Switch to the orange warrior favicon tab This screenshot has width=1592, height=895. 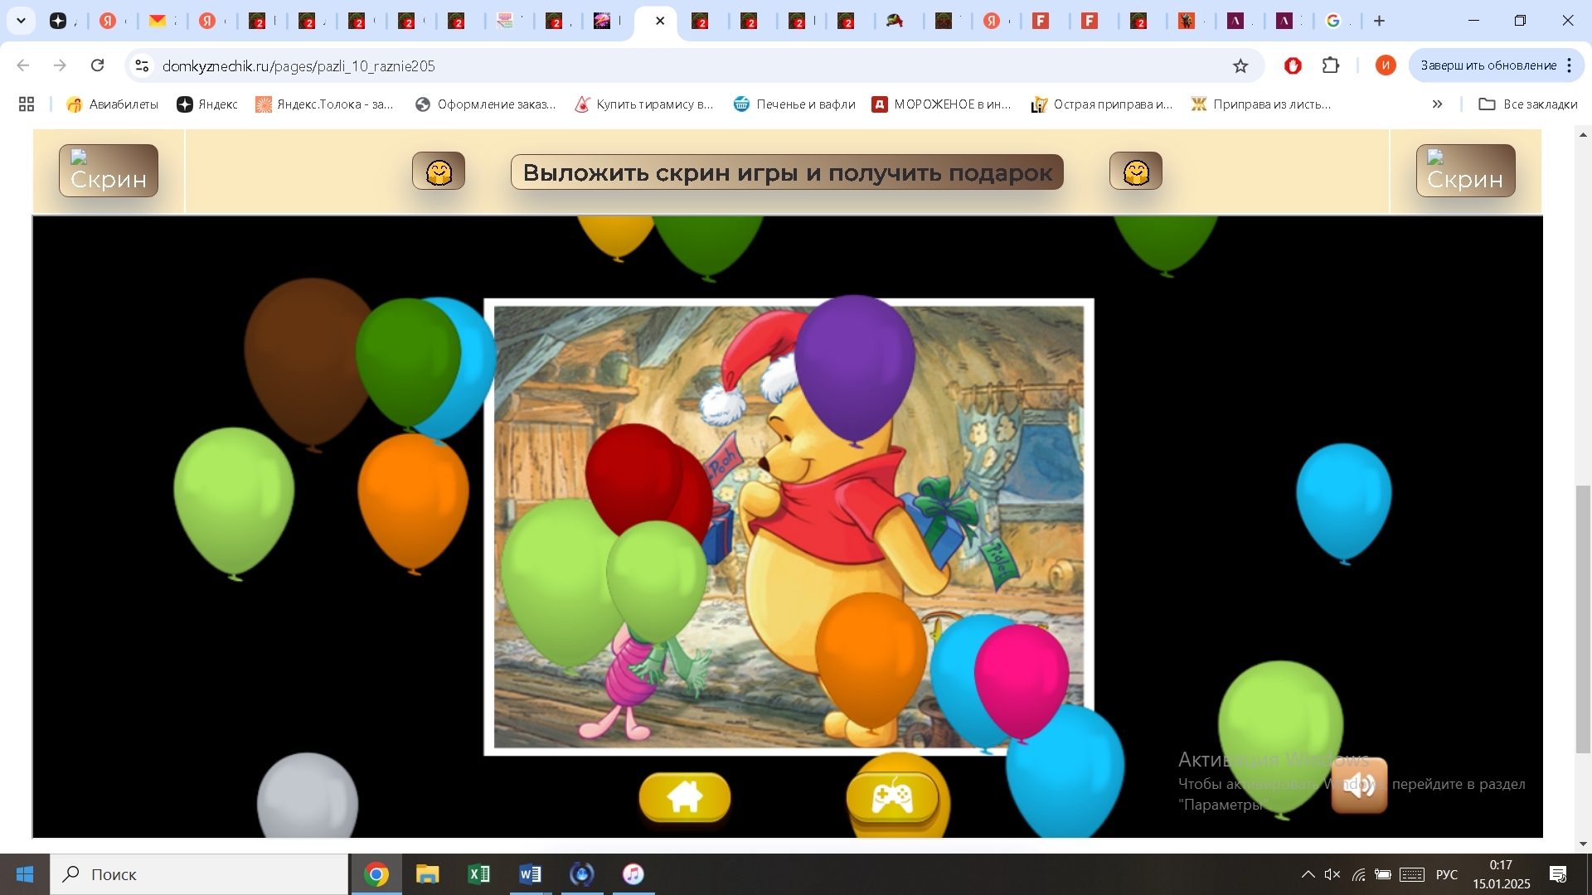point(1187,21)
